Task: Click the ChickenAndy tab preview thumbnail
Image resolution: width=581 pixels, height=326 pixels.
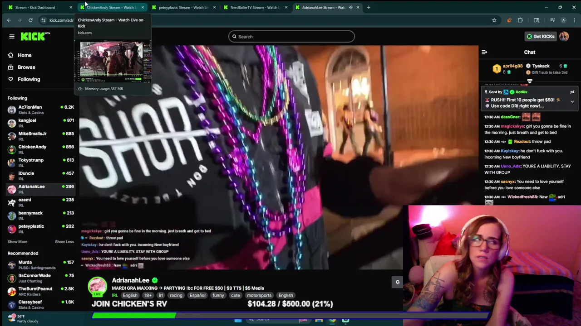Action: (x=113, y=62)
